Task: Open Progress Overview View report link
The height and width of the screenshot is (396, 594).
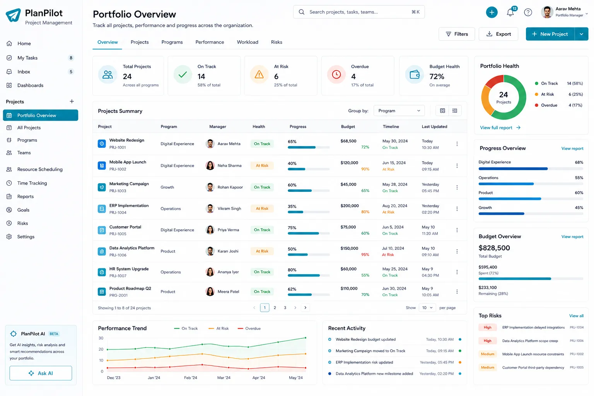Action: [x=572, y=148]
